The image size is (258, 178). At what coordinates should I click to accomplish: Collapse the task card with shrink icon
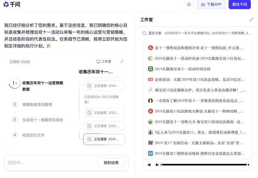coord(122,62)
